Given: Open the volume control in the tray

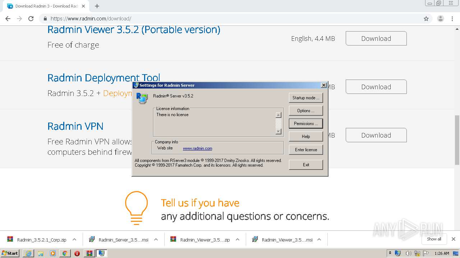Looking at the screenshot, I should point(408,253).
